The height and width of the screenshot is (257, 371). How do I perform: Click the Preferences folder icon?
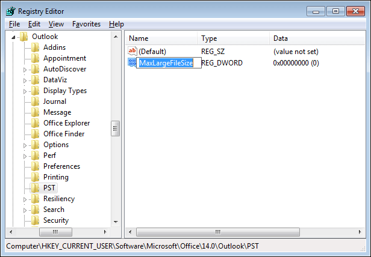36,166
